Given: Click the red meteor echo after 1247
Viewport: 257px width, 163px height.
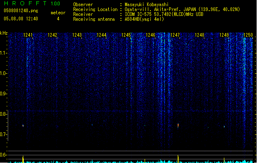Looking at the screenshot, I should pos(178,126).
